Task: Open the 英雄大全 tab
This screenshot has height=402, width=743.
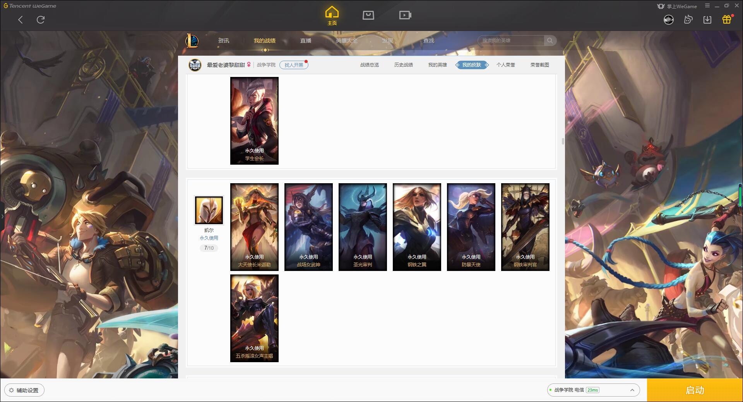Action: click(x=347, y=41)
